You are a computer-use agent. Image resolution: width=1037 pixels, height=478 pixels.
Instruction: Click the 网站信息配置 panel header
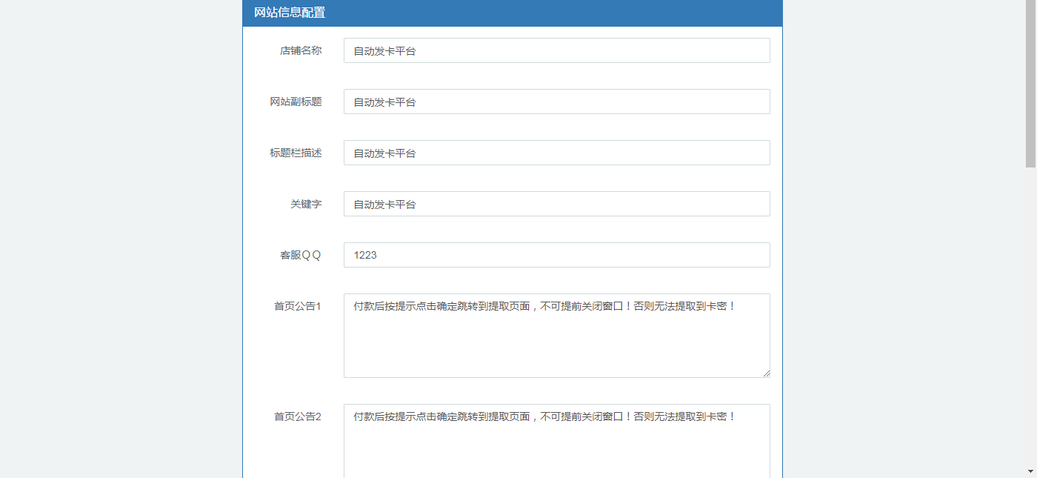[512, 13]
